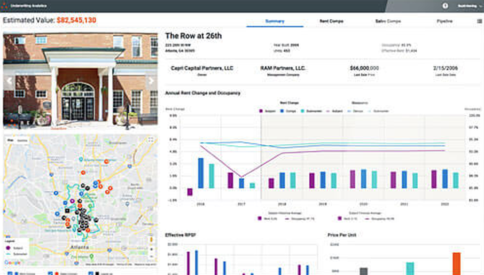Switch to the Rent Comps tab
This screenshot has height=275, width=484.
pos(332,21)
